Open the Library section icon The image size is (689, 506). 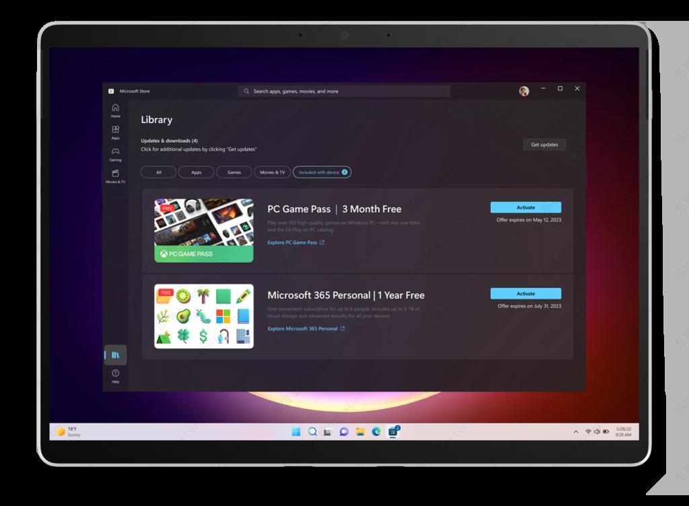[x=115, y=354]
